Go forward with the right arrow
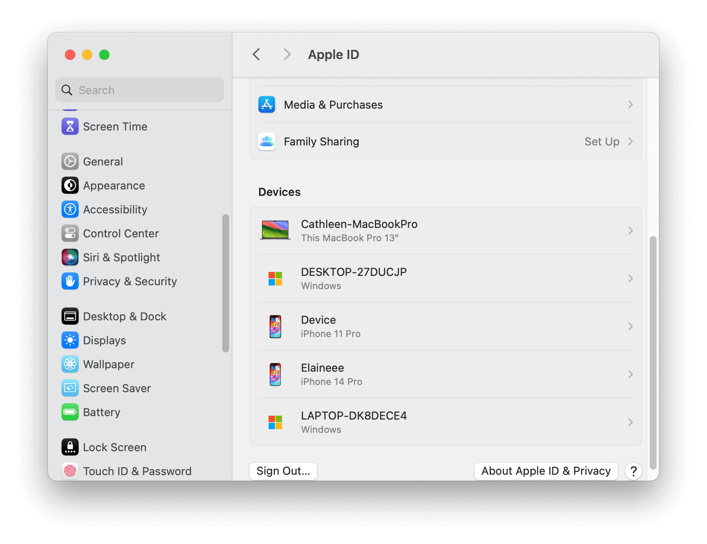This screenshot has width=707, height=544. [x=287, y=55]
